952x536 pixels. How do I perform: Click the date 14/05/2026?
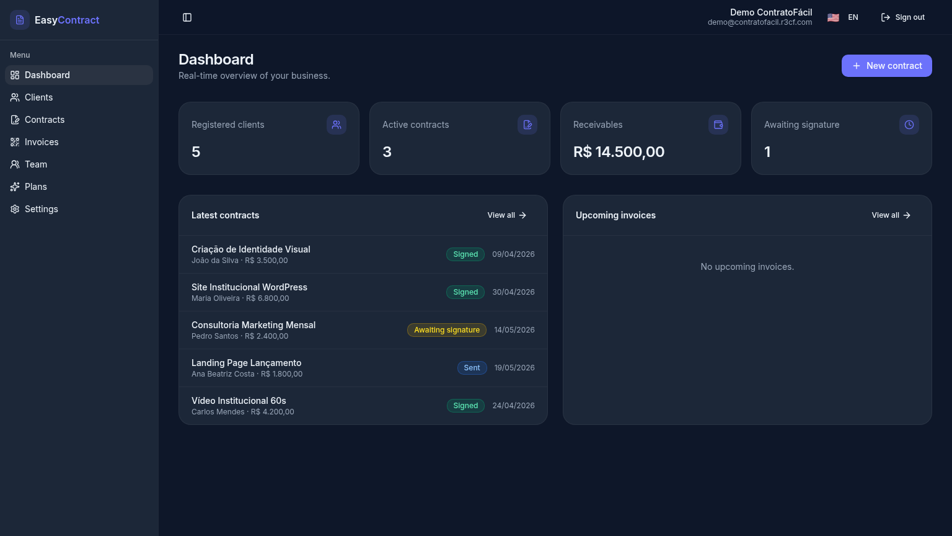[514, 330]
